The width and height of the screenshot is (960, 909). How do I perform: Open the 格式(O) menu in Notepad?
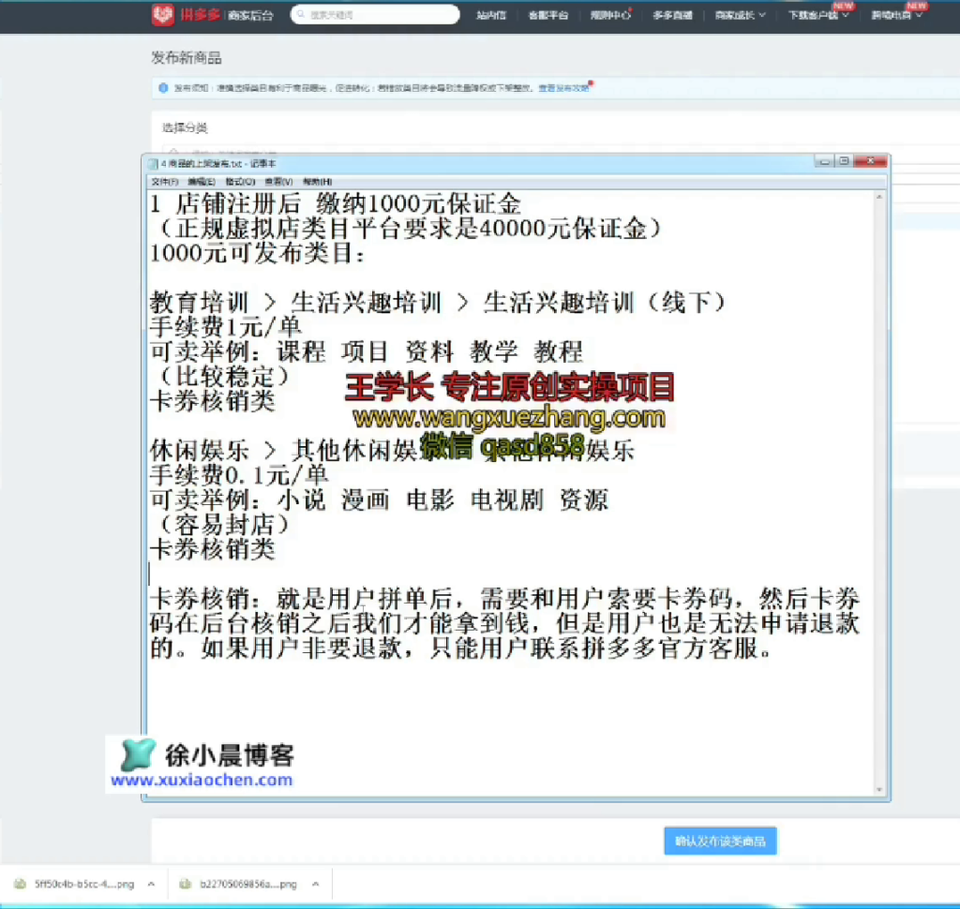[x=243, y=181]
